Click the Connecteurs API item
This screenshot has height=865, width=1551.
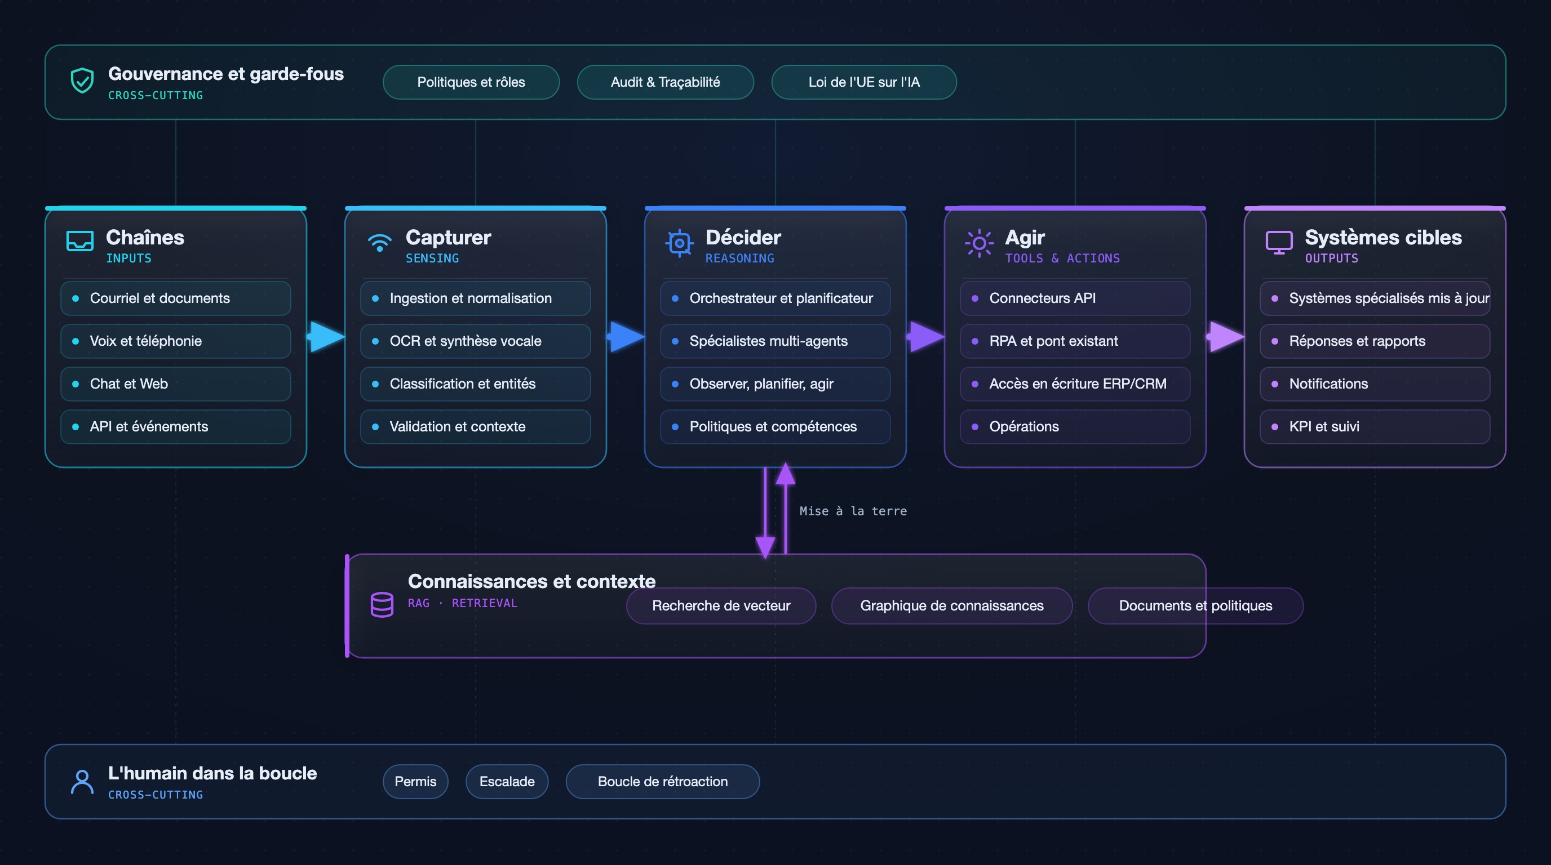pos(1075,298)
